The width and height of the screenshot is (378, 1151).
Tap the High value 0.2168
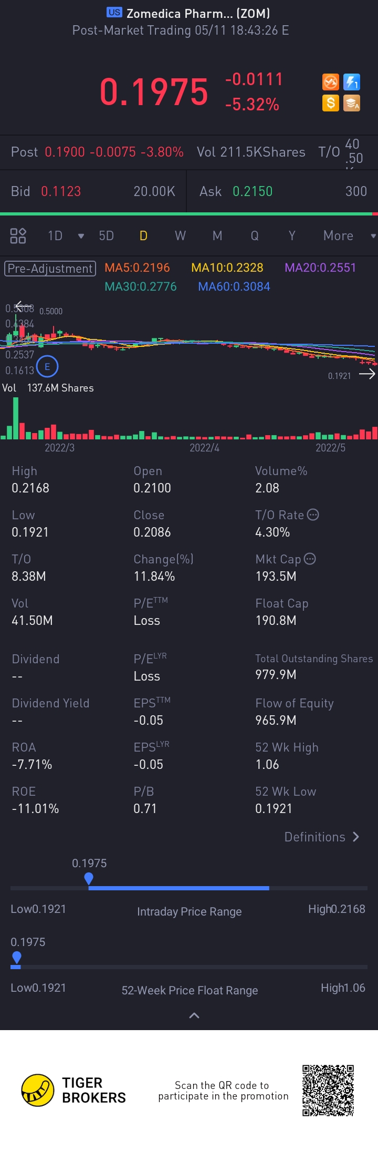coord(30,488)
